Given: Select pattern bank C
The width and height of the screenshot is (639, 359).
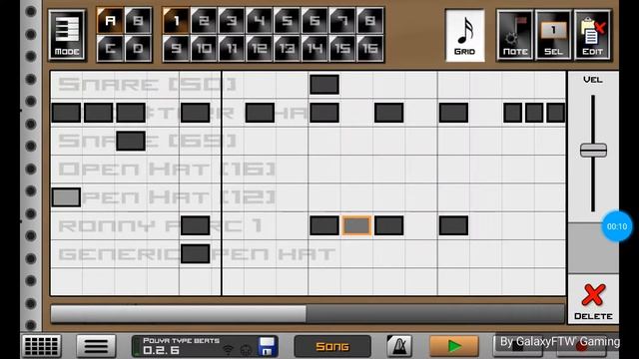Looking at the screenshot, I should (110, 48).
